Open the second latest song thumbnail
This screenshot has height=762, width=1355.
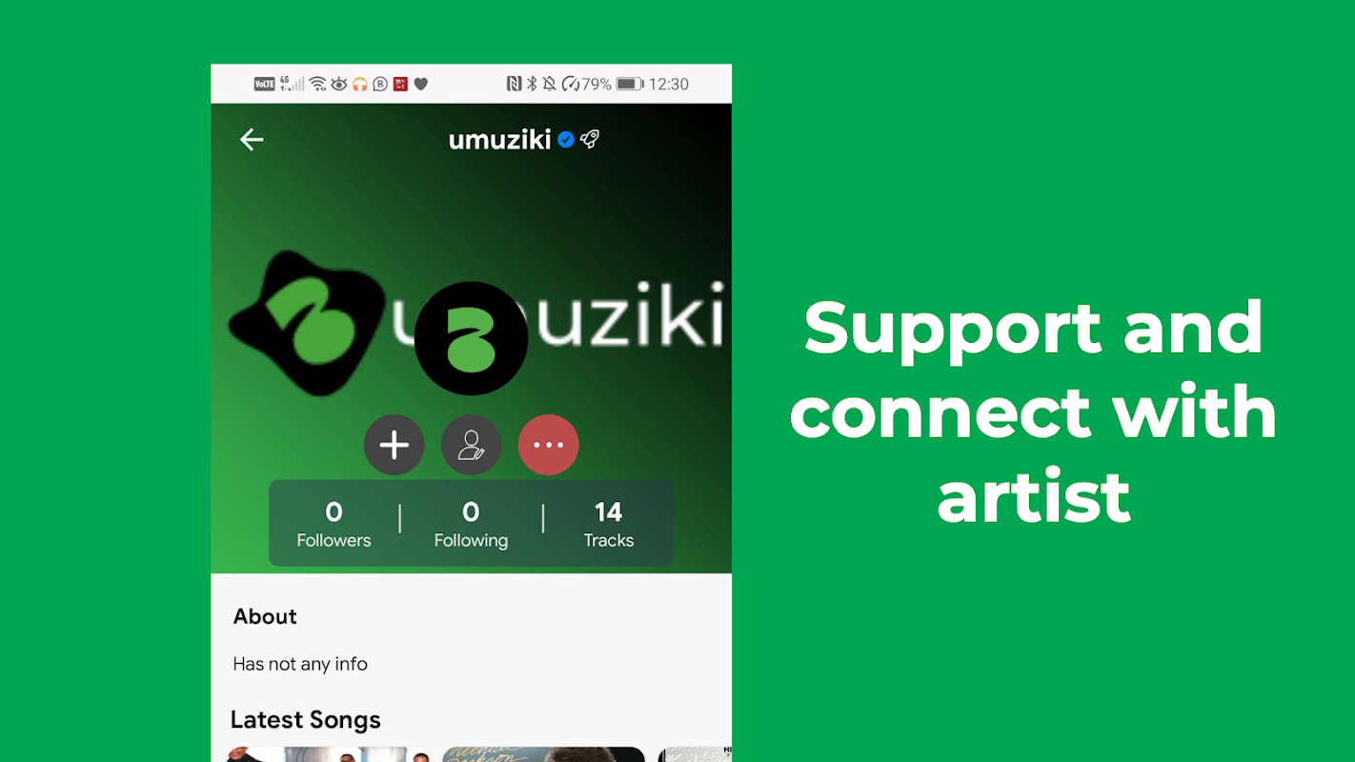(x=543, y=754)
